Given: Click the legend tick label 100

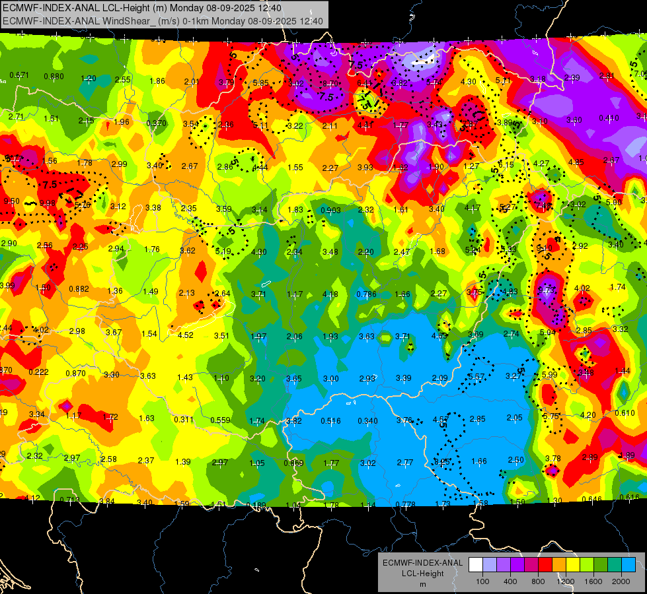Looking at the screenshot, I should [482, 581].
